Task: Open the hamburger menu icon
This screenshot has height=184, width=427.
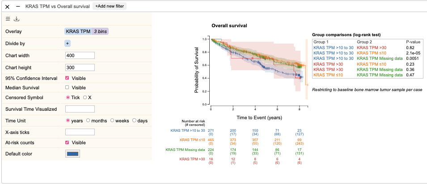Action: point(8,19)
